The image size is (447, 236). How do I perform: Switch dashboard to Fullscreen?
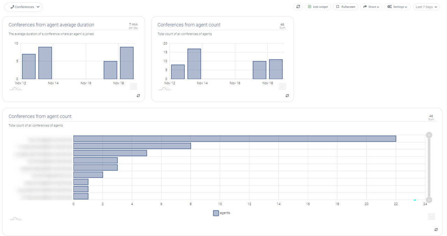(346, 7)
